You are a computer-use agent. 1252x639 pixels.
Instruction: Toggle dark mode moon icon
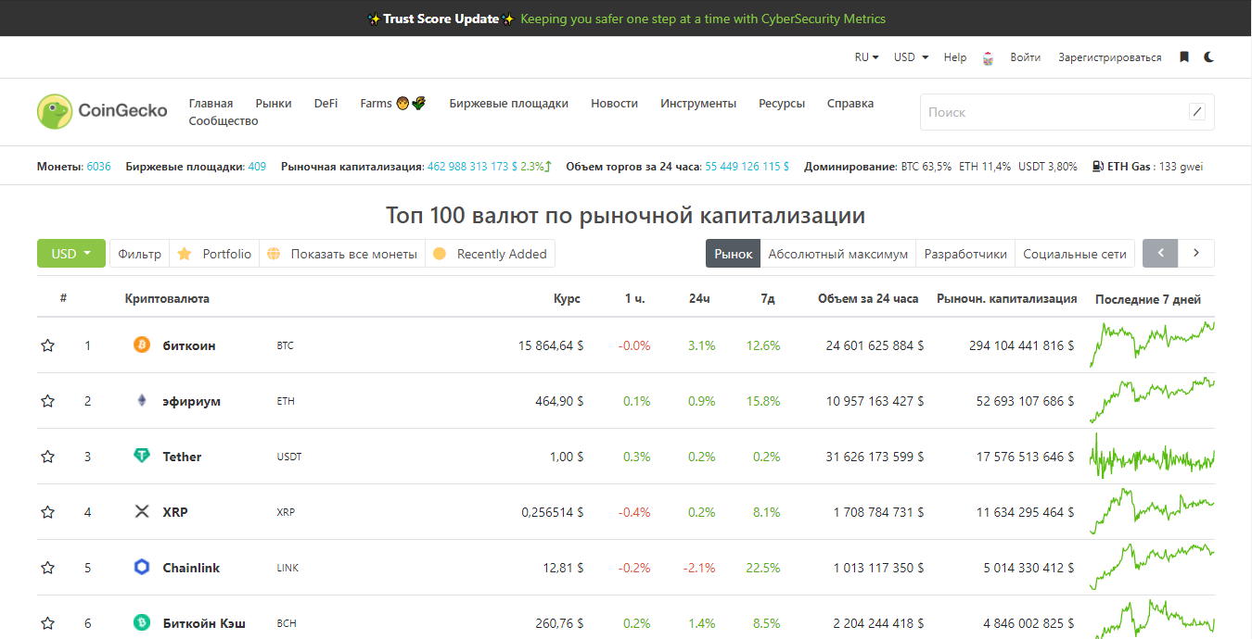(x=1209, y=57)
